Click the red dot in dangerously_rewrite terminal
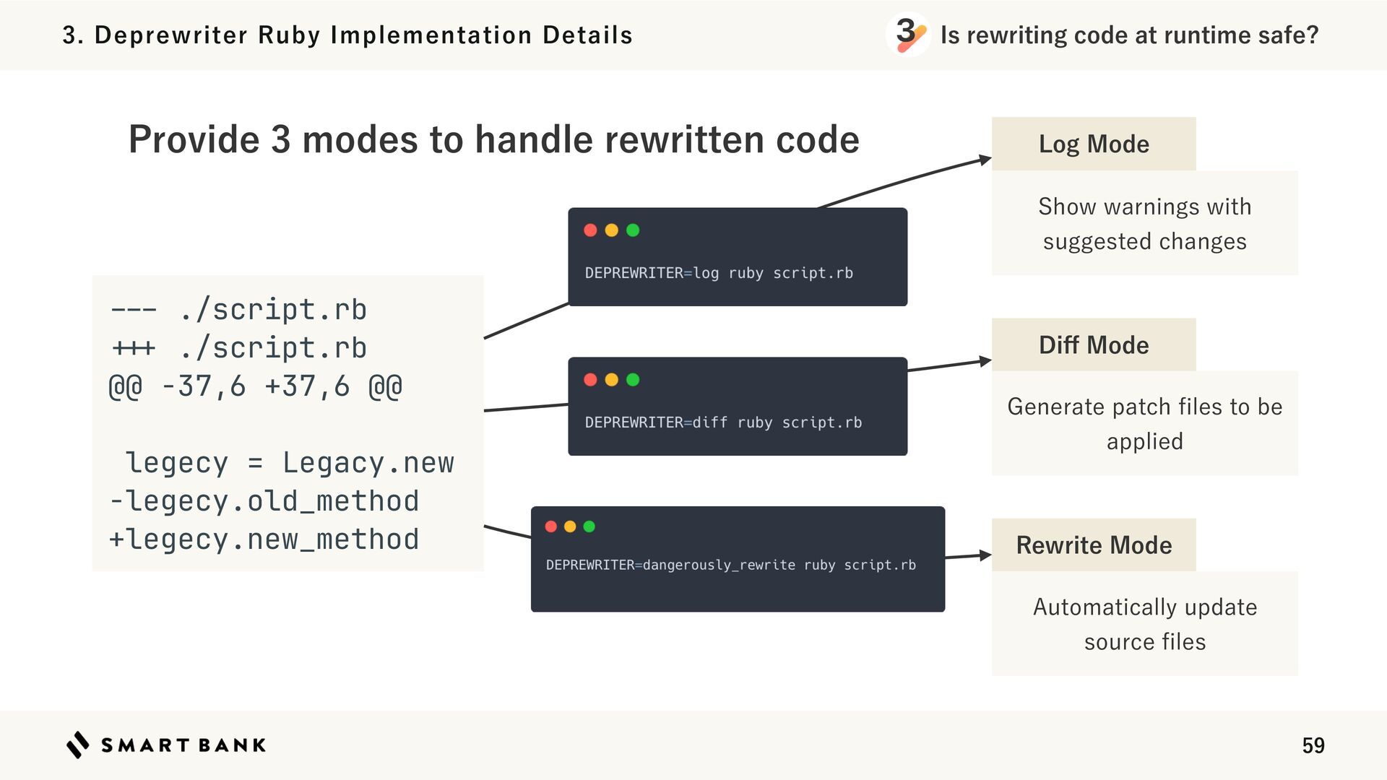This screenshot has height=780, width=1387. 551,526
